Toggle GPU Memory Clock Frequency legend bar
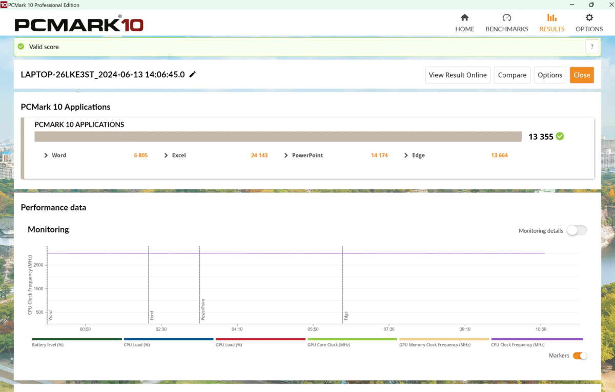Image resolution: width=615 pixels, height=392 pixels. click(x=444, y=339)
